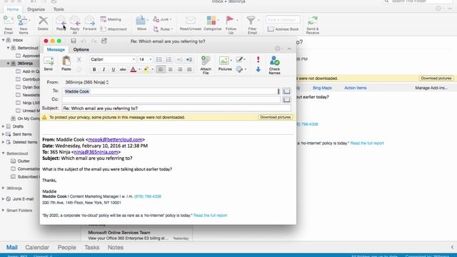Click Send in the reply window

(x=48, y=64)
